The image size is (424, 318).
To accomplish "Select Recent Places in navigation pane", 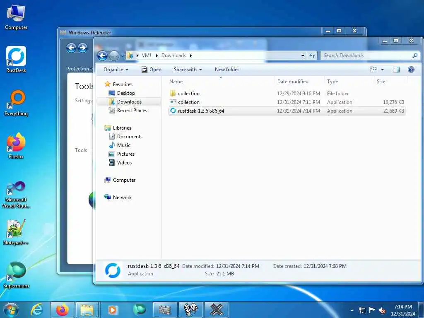I will [132, 110].
